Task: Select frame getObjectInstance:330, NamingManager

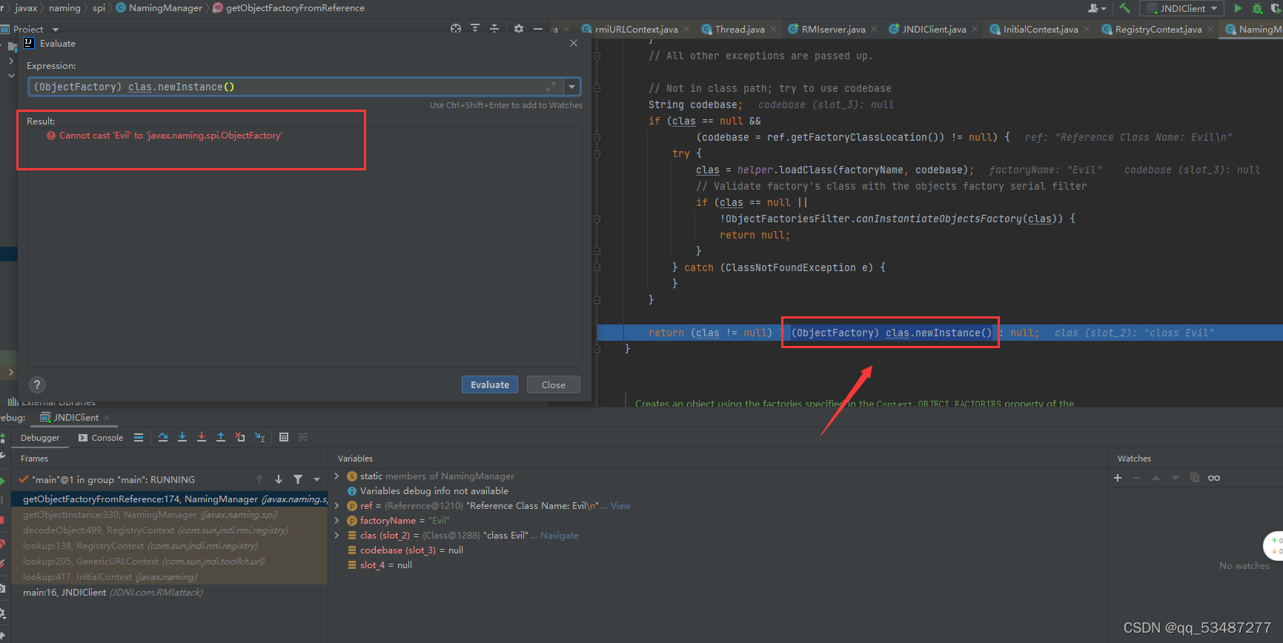Action: pos(169,514)
